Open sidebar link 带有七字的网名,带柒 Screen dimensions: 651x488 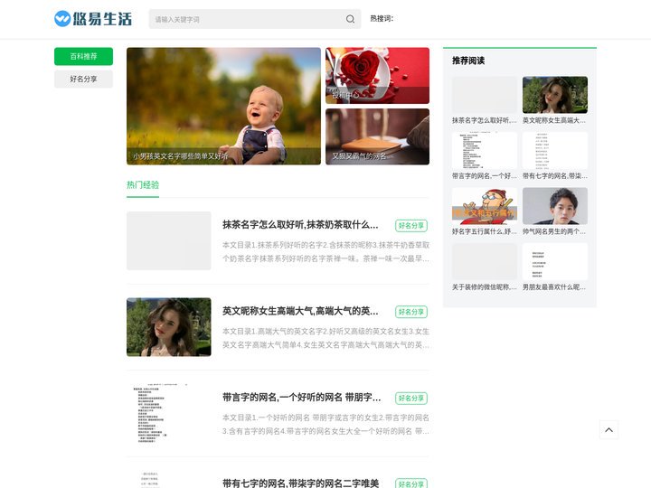point(554,176)
